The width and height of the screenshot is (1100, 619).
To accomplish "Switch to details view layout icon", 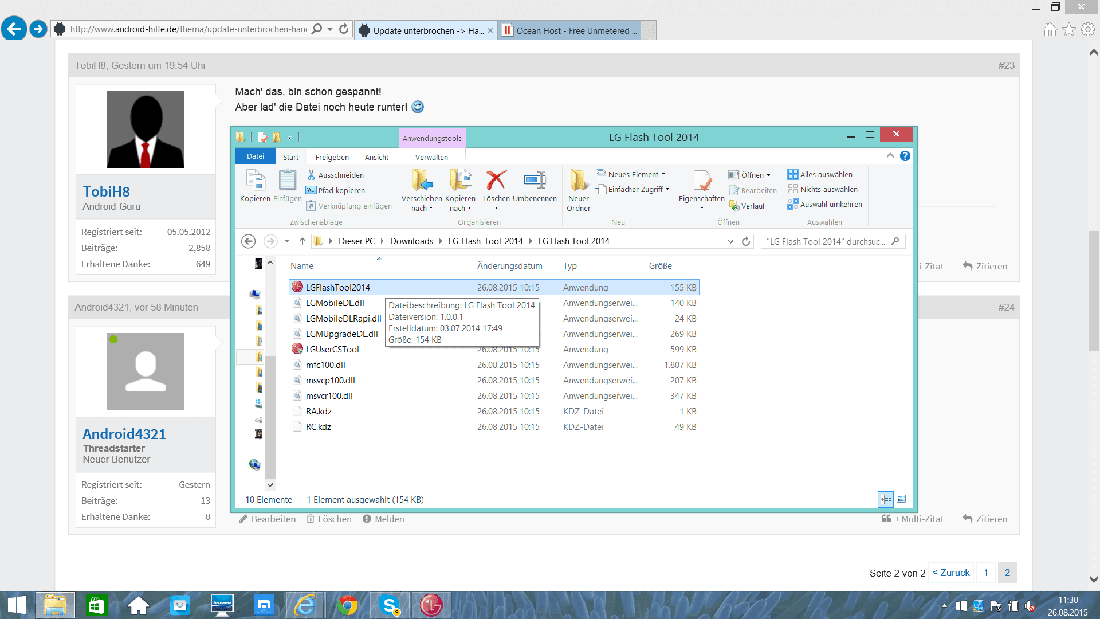I will pos(886,499).
